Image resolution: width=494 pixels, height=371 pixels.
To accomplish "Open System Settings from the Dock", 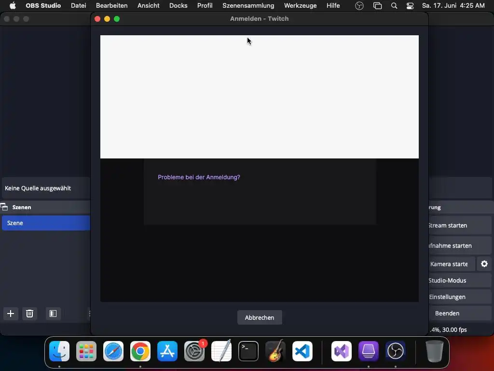I will point(194,351).
